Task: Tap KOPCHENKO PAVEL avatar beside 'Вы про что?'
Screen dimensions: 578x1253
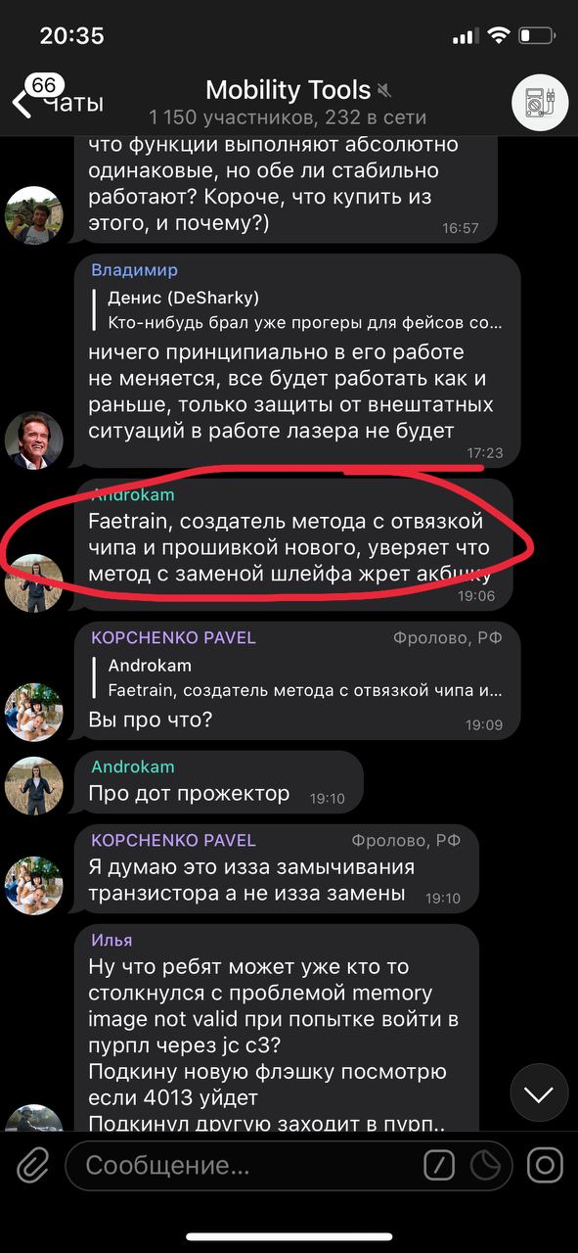Action: (34, 712)
